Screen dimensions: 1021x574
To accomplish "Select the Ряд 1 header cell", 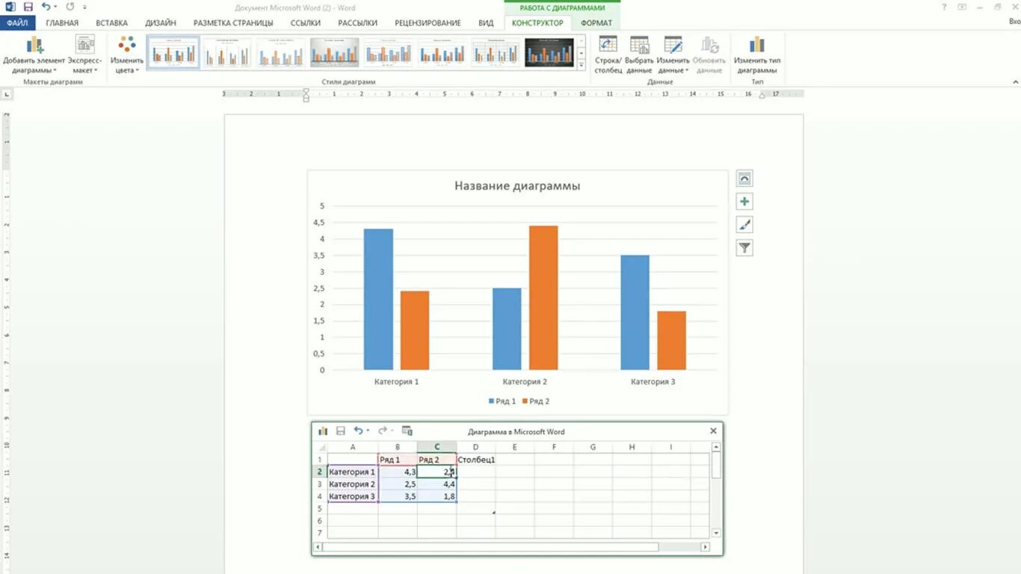I will click(x=398, y=460).
